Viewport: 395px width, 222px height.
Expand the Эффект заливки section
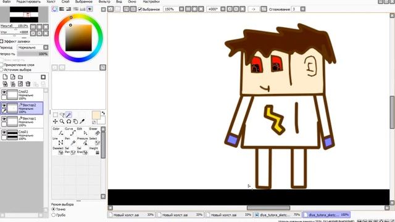click(1, 41)
